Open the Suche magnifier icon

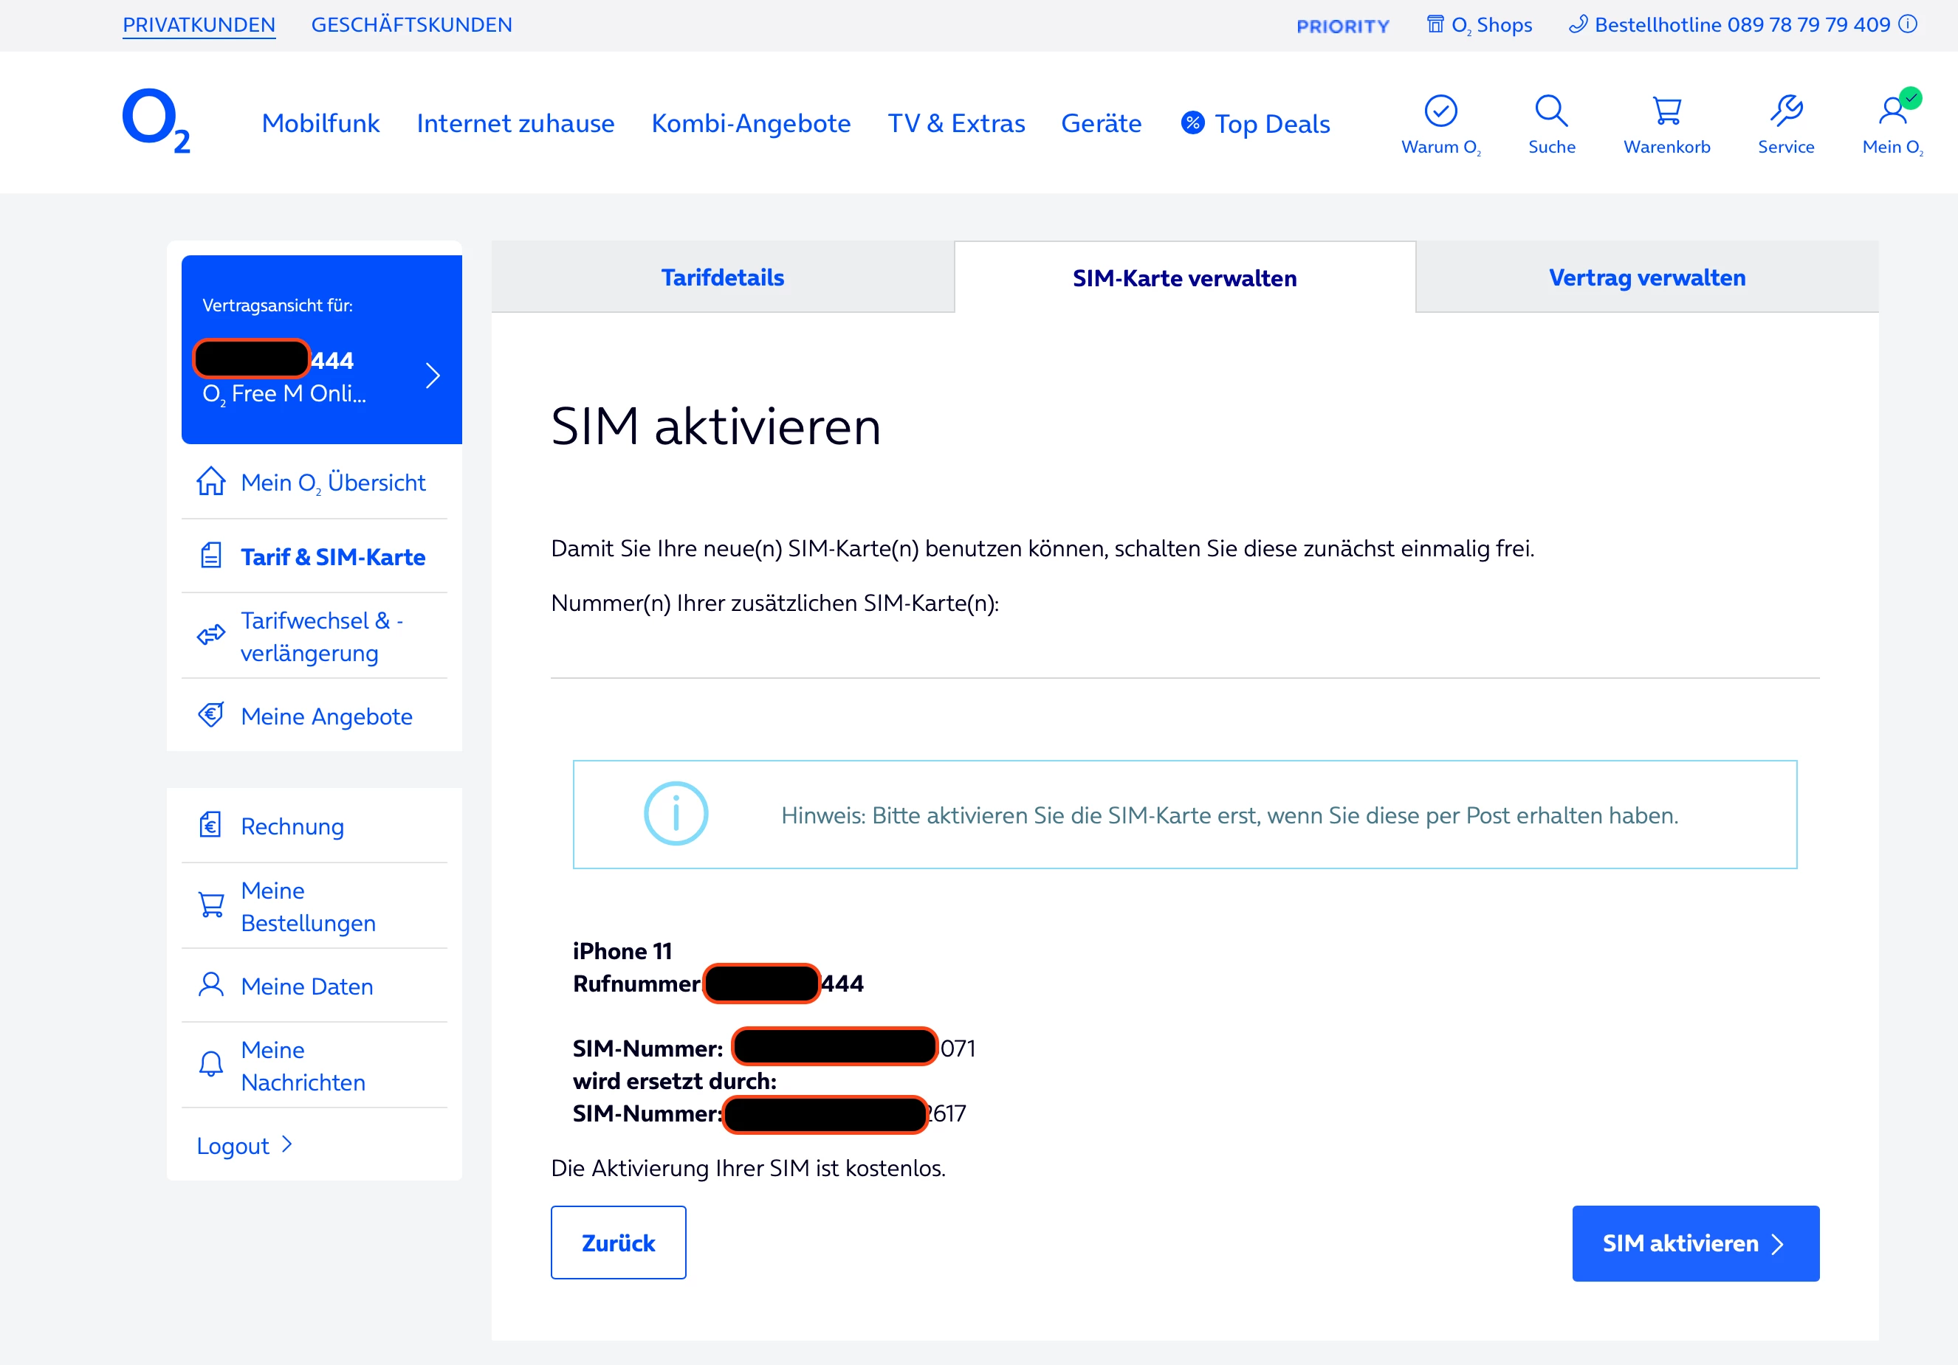coord(1550,111)
